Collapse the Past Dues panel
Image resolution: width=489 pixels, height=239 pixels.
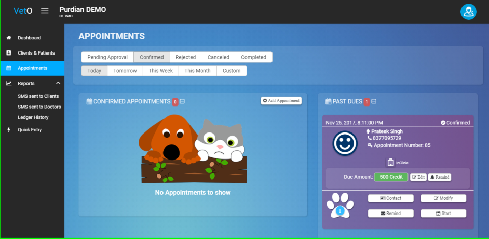coord(374,102)
